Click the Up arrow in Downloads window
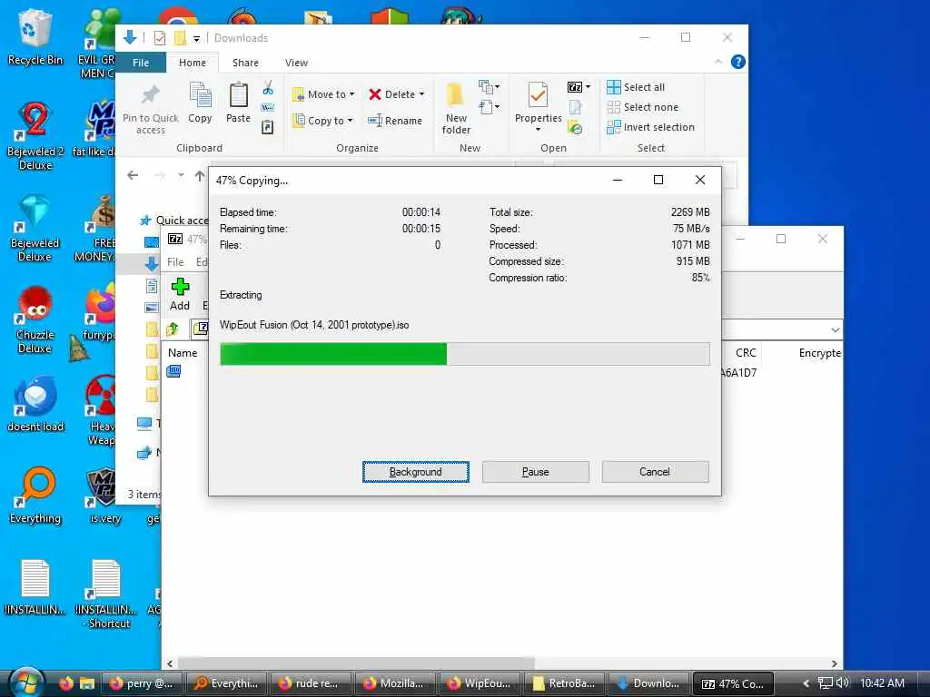This screenshot has height=697, width=930. 199,175
